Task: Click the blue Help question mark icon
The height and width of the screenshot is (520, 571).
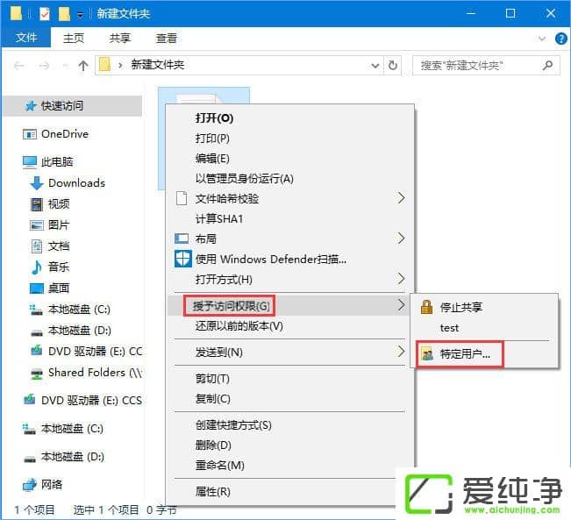Action: (560, 39)
